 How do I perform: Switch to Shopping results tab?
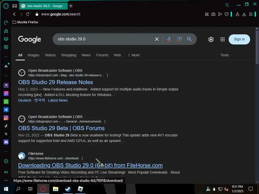point(69,55)
